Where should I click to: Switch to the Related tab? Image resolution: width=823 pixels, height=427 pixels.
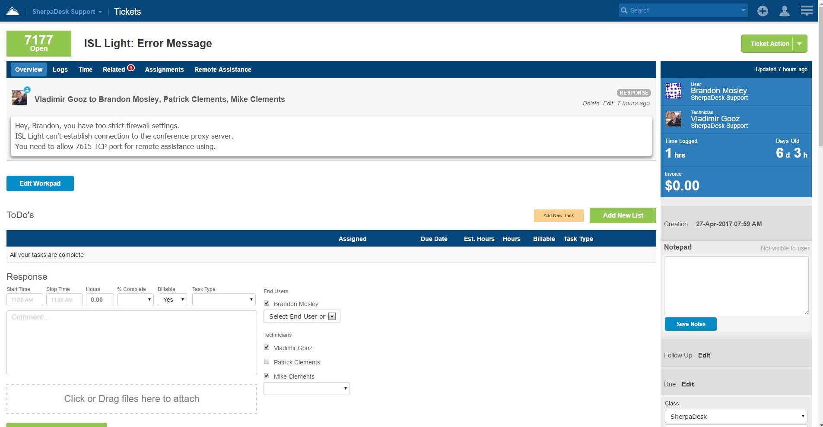[114, 70]
